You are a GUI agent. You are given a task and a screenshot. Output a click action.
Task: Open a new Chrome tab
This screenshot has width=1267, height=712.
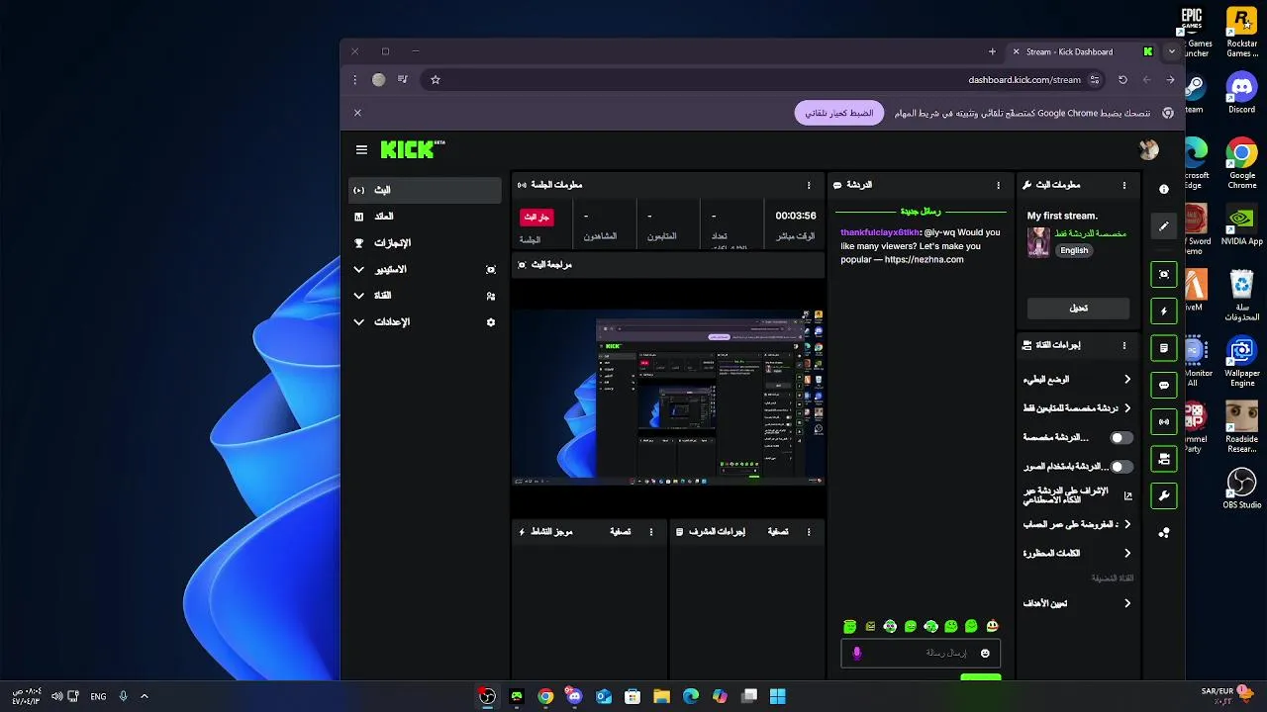coord(992,51)
